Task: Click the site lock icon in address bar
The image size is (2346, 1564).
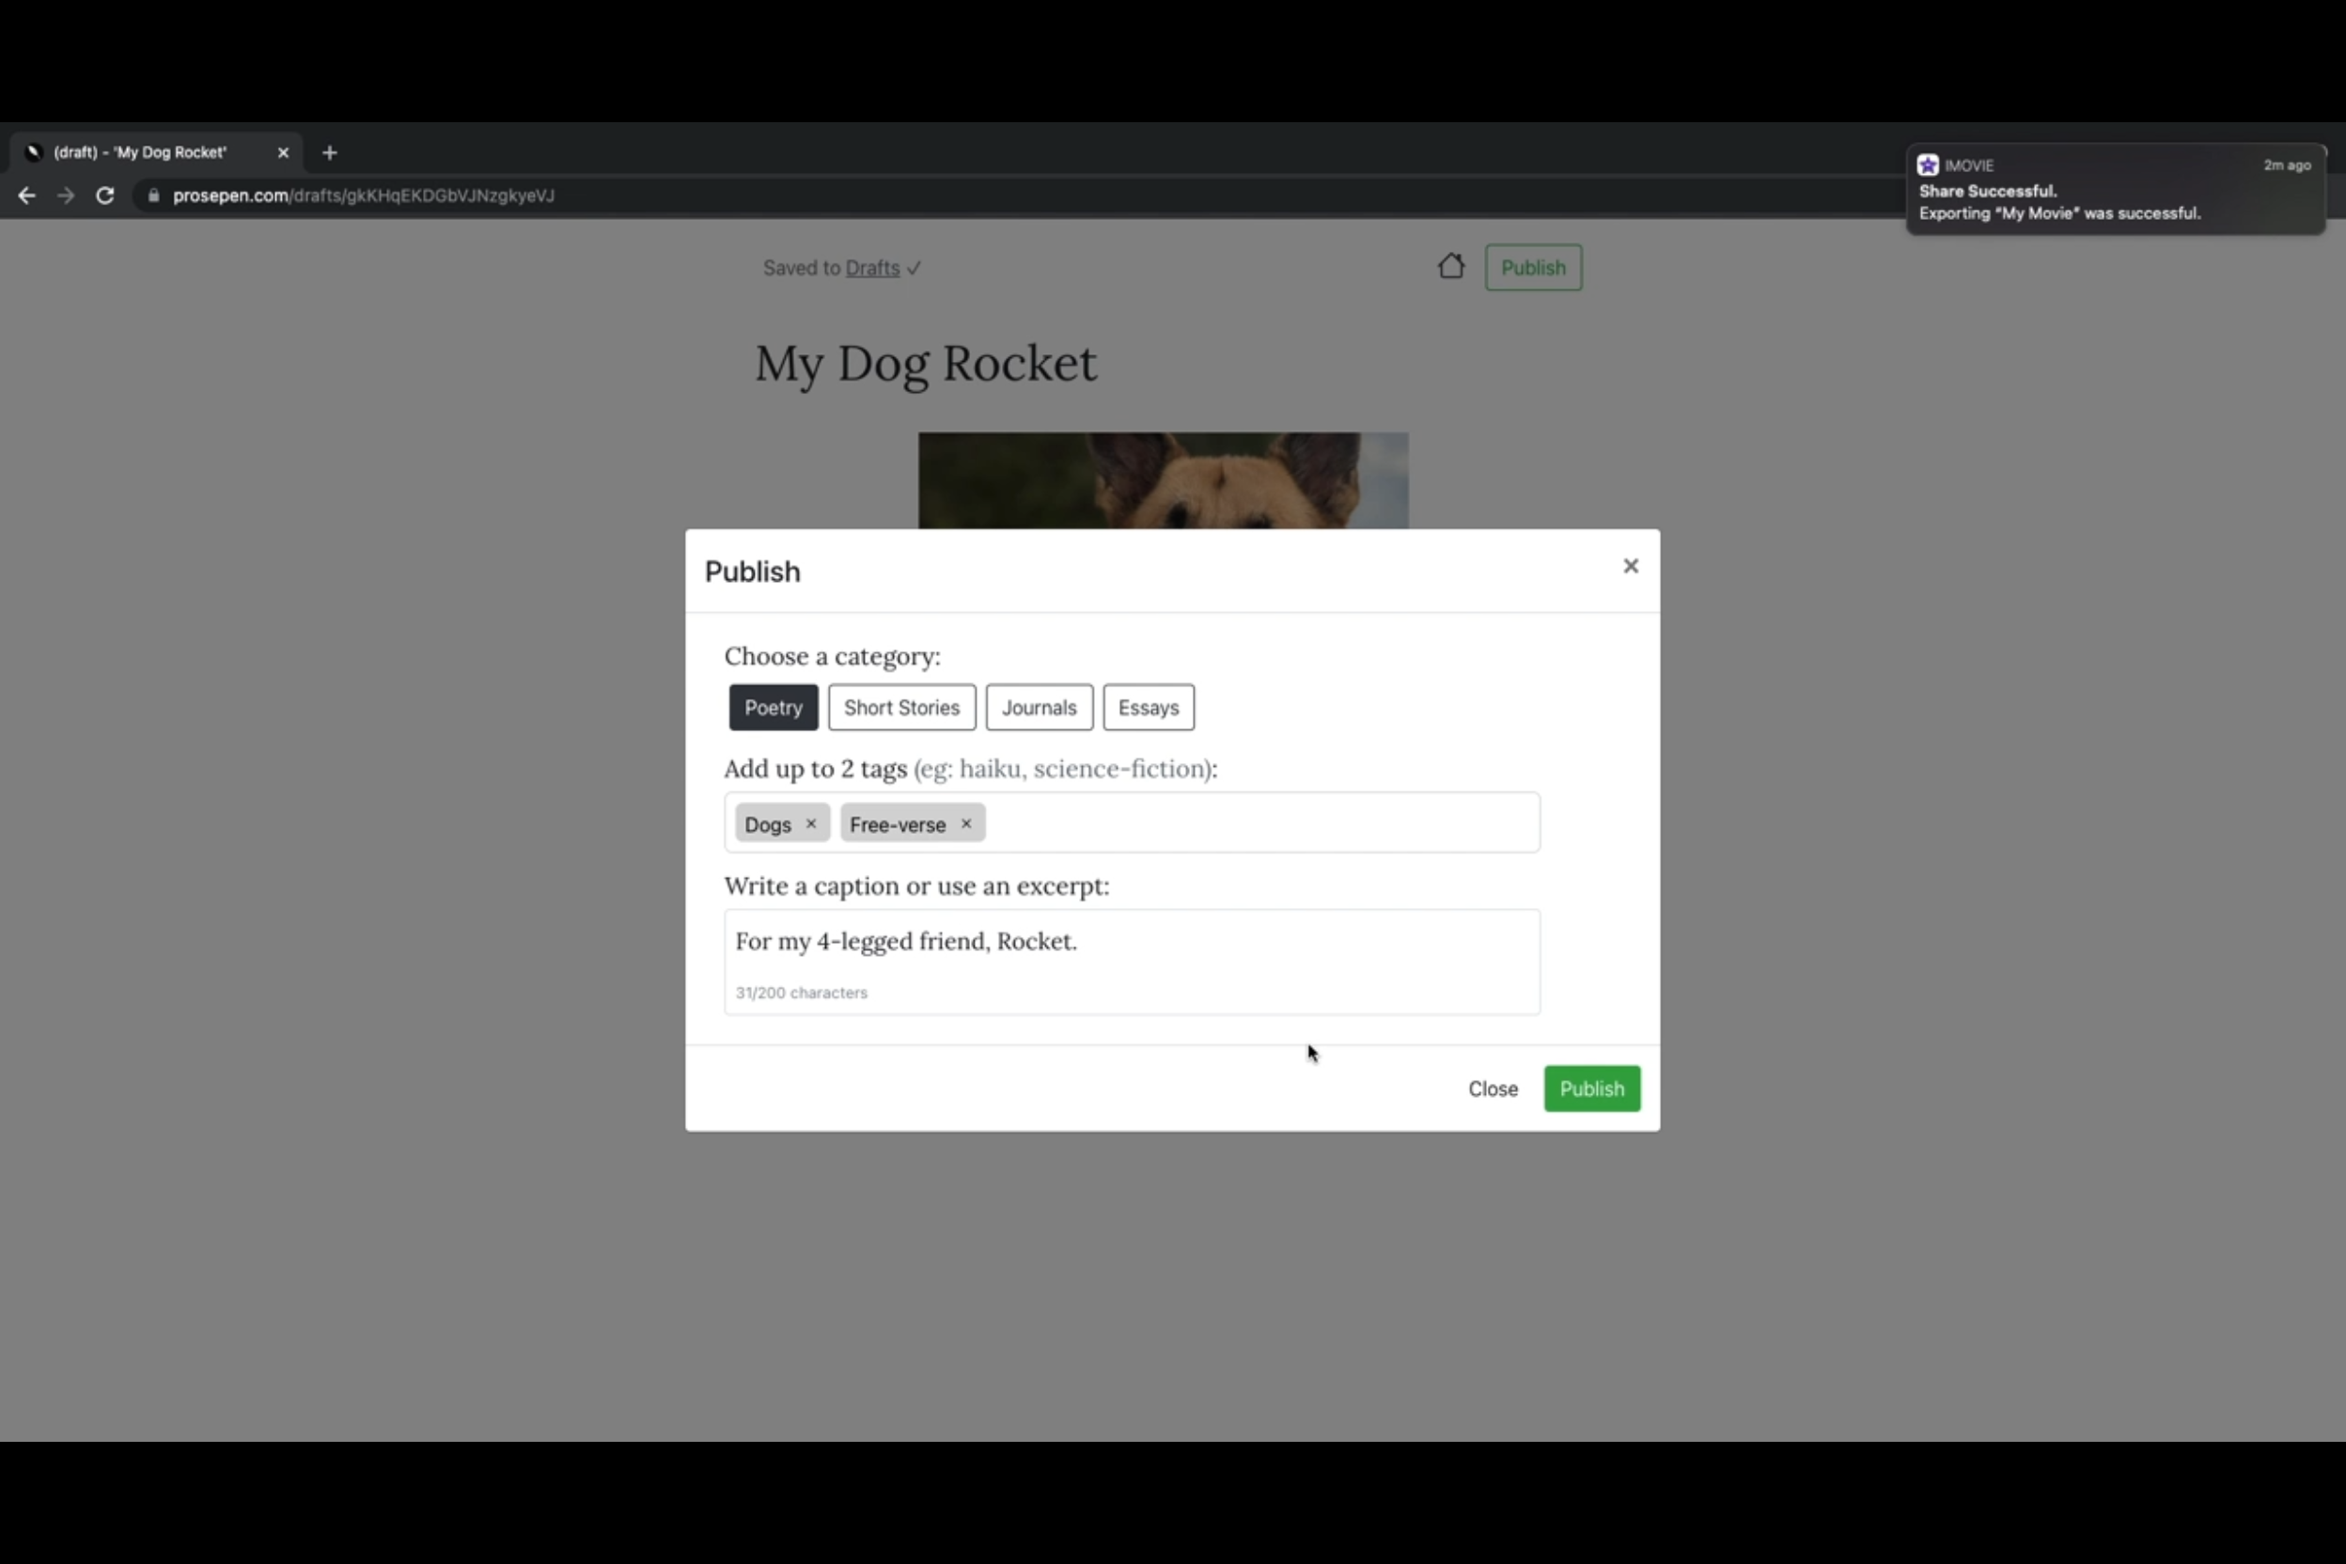Action: click(x=153, y=195)
